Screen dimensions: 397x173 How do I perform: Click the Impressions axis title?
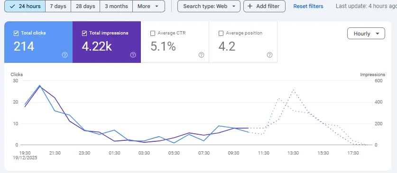click(373, 74)
